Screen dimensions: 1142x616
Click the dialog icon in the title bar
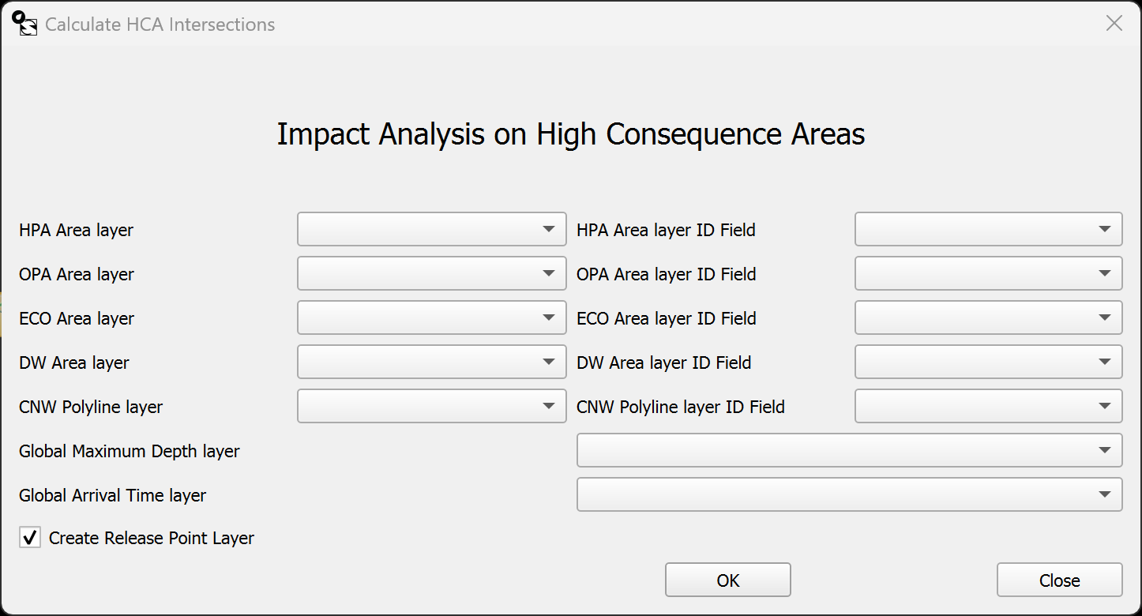26,24
